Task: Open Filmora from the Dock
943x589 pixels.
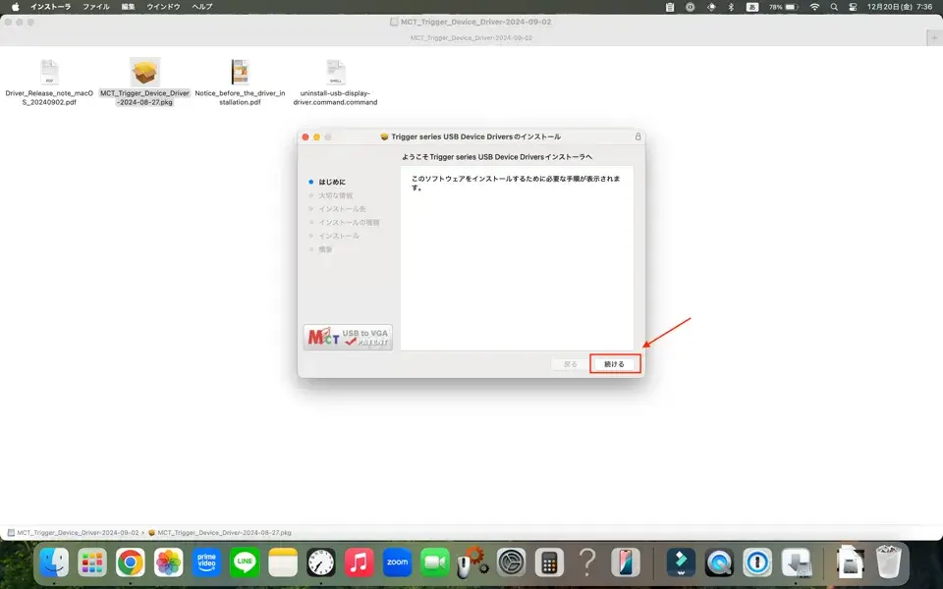Action: [x=681, y=563]
